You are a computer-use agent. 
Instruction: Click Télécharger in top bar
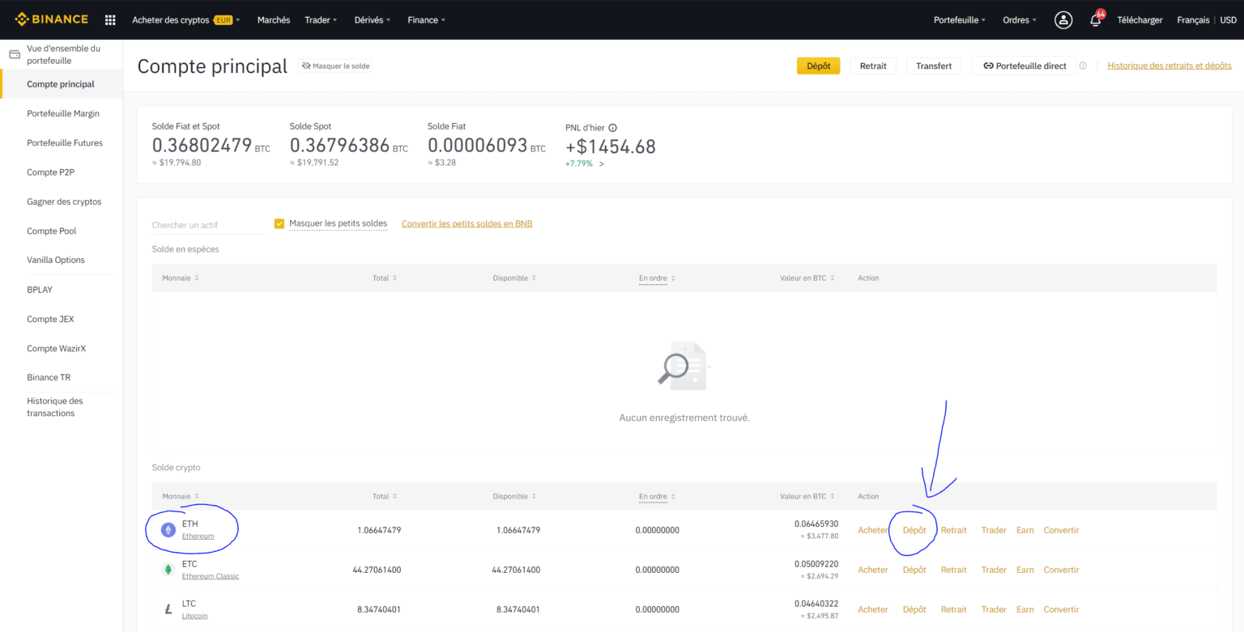[x=1140, y=19]
